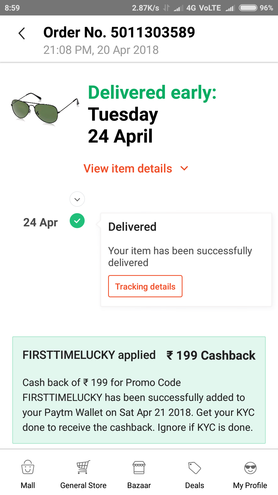Click the View item details link

128,169
